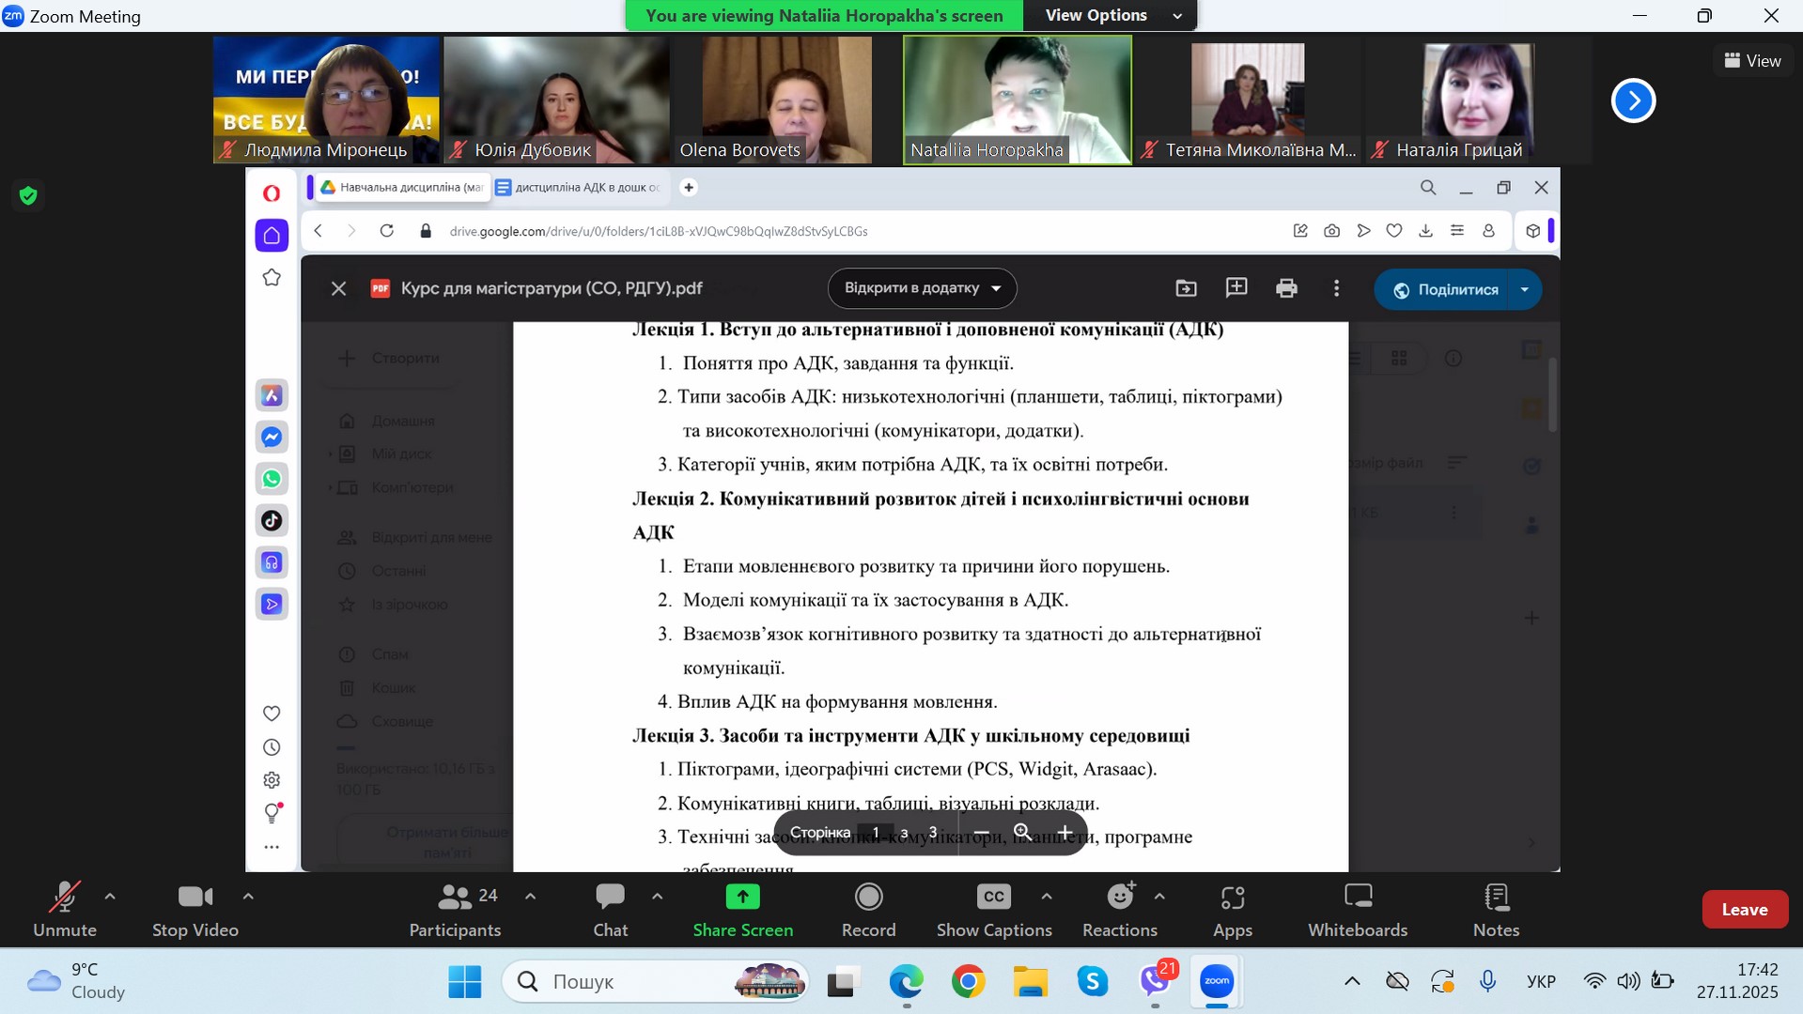1803x1014 pixels.
Task: Open the Participants panel
Action: (x=455, y=909)
